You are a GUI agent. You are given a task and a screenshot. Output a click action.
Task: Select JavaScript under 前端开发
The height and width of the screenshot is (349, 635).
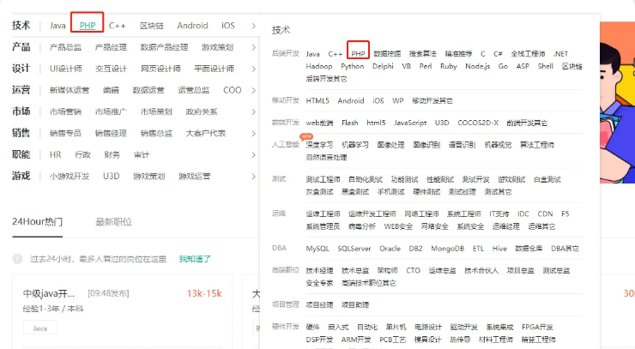(410, 123)
